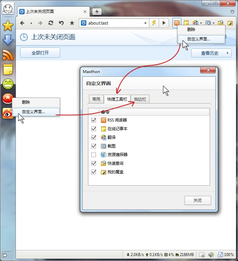The image size is (238, 261).
Task: Click the black star favorites toolbar icon
Action: coord(72,23)
